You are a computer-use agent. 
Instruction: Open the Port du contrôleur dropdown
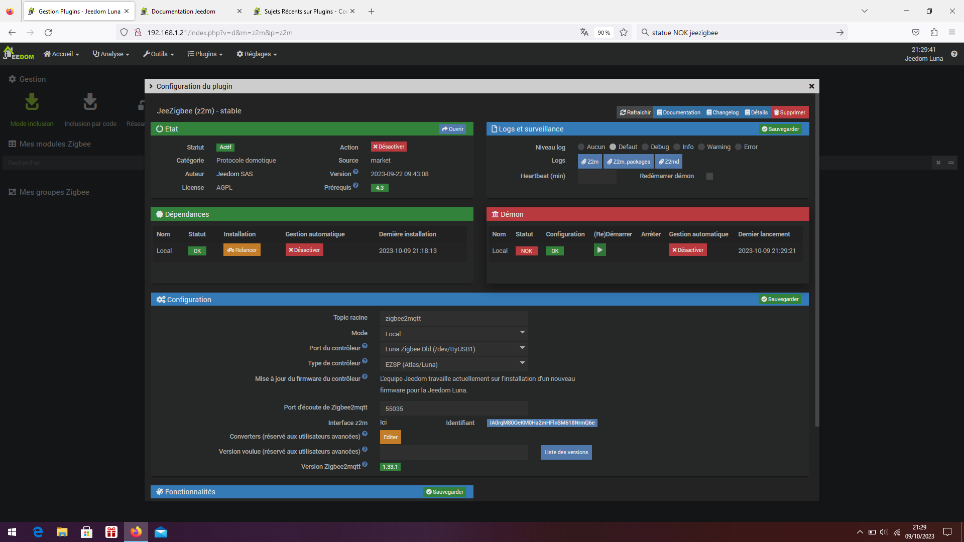click(454, 349)
